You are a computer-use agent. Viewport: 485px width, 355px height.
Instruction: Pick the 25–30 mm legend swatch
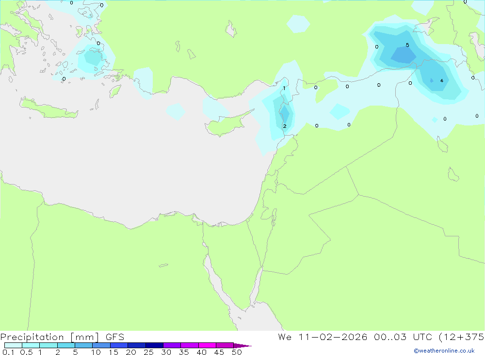click(x=154, y=345)
